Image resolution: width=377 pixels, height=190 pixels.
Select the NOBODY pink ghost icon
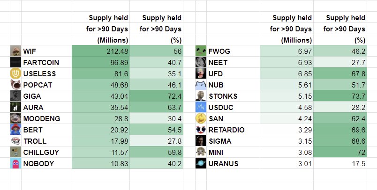(x=15, y=163)
